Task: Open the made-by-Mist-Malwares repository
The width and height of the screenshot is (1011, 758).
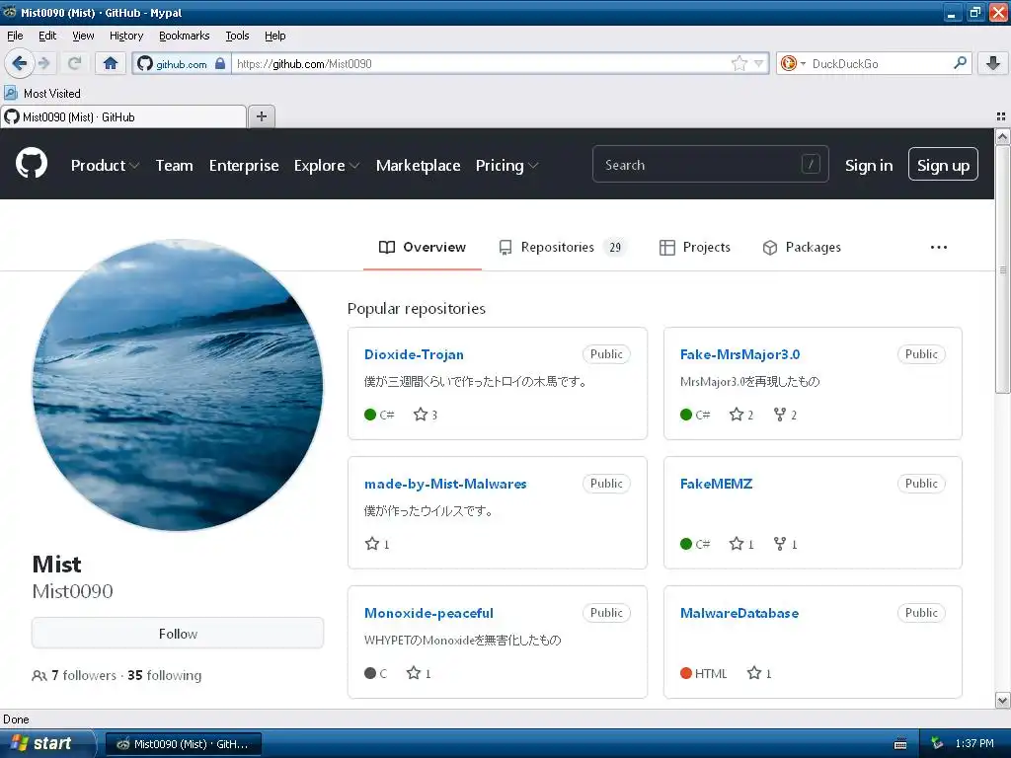Action: coord(445,484)
